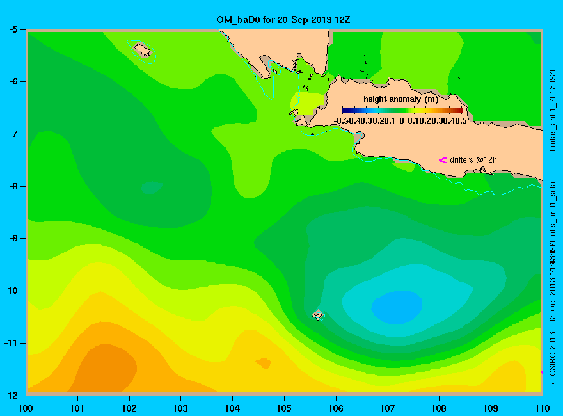
Task: Click the x-axis label 109
Action: pos(491,408)
